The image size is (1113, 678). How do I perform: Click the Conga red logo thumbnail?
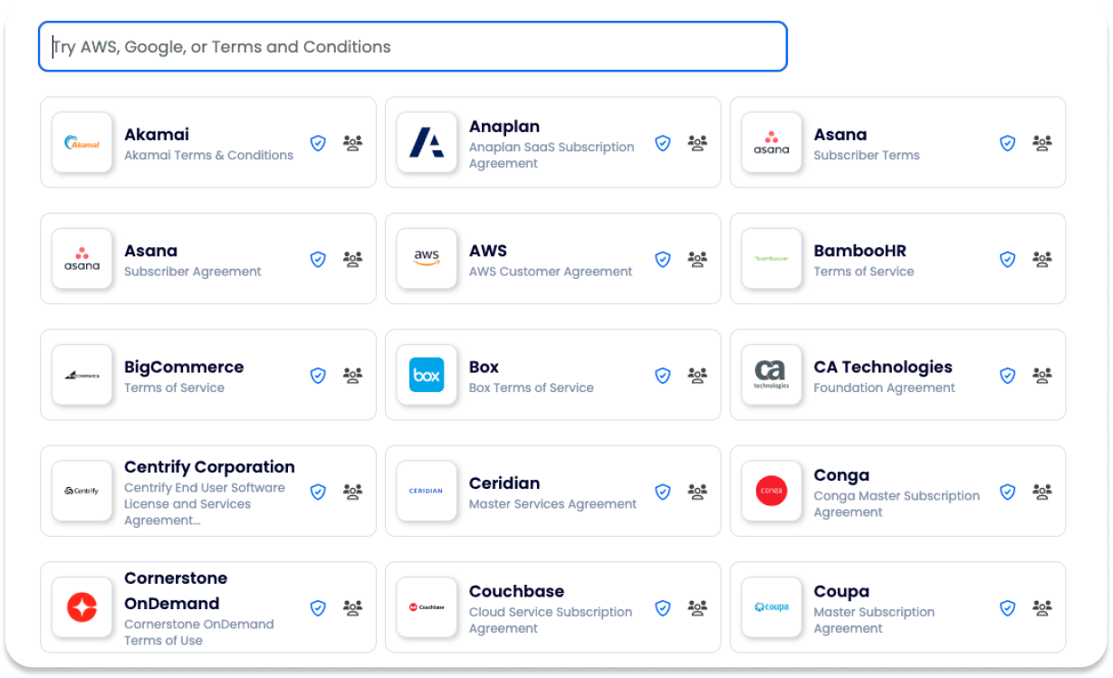772,491
